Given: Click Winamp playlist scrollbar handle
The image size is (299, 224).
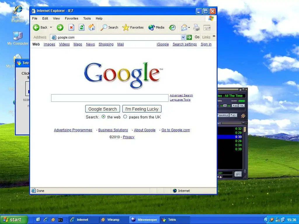Looking at the screenshot, I should pos(245,129).
